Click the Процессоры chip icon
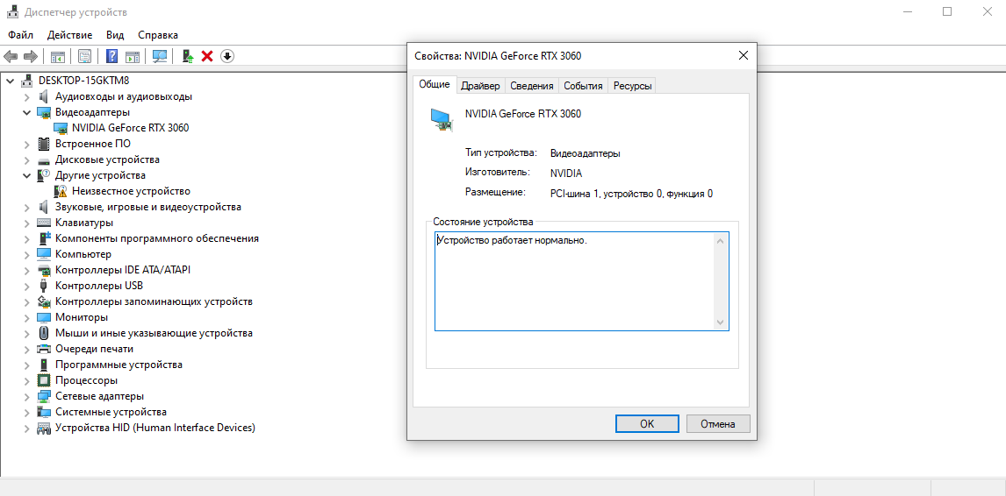 (x=44, y=380)
